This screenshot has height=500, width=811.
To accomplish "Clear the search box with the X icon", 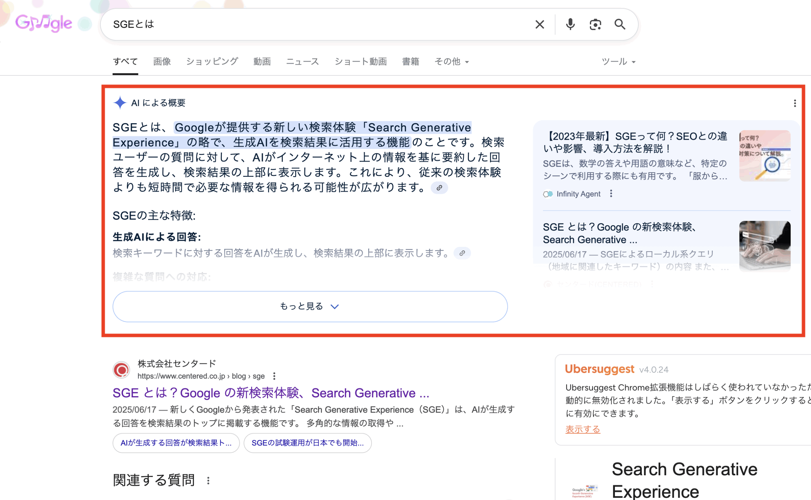I will click(540, 24).
